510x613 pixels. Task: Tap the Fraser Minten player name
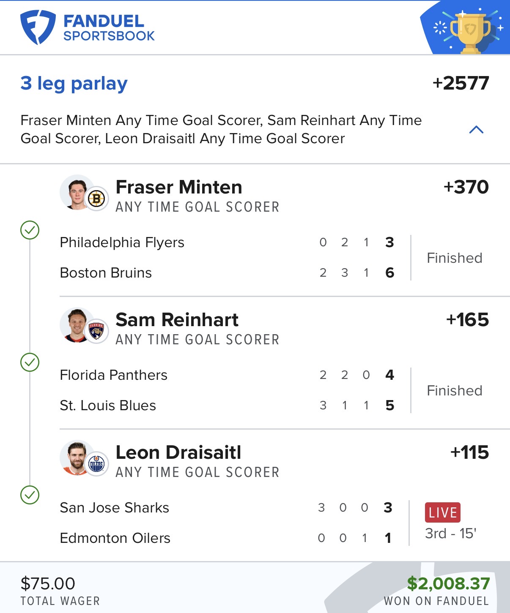coord(179,187)
